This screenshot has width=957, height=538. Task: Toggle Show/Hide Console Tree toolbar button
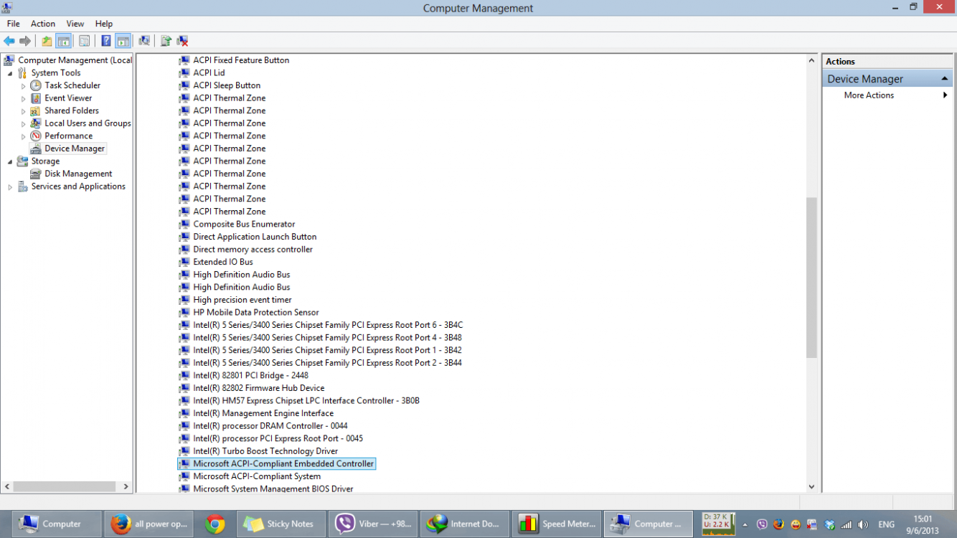pyautogui.click(x=63, y=41)
